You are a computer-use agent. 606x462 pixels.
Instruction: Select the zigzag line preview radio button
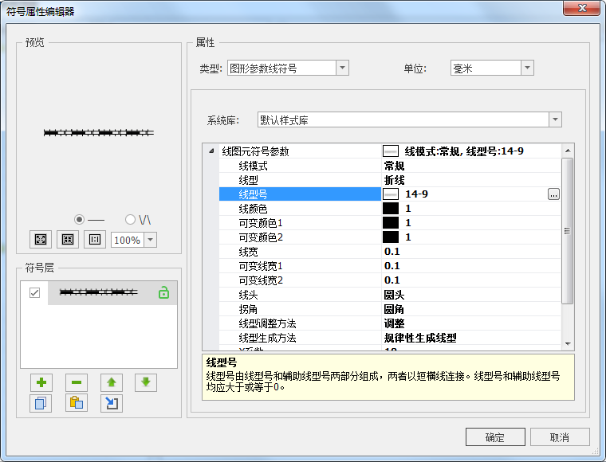coord(131,219)
